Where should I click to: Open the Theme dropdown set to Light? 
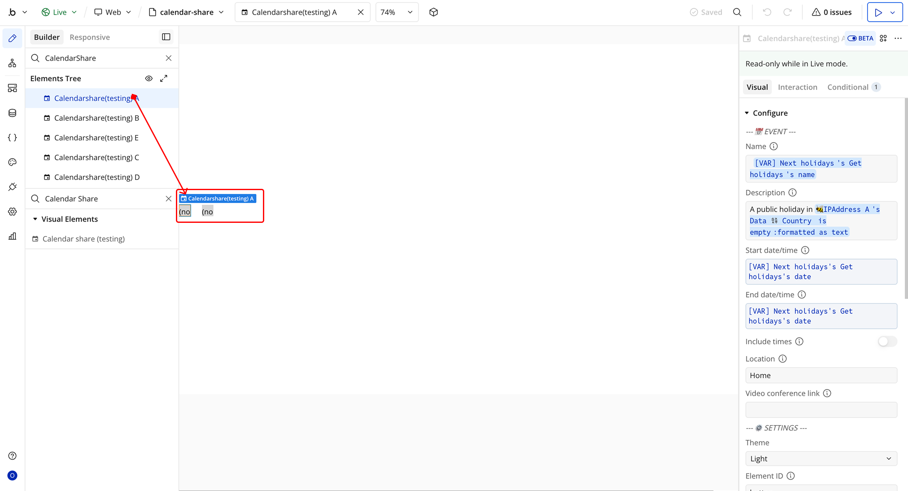[821, 459]
